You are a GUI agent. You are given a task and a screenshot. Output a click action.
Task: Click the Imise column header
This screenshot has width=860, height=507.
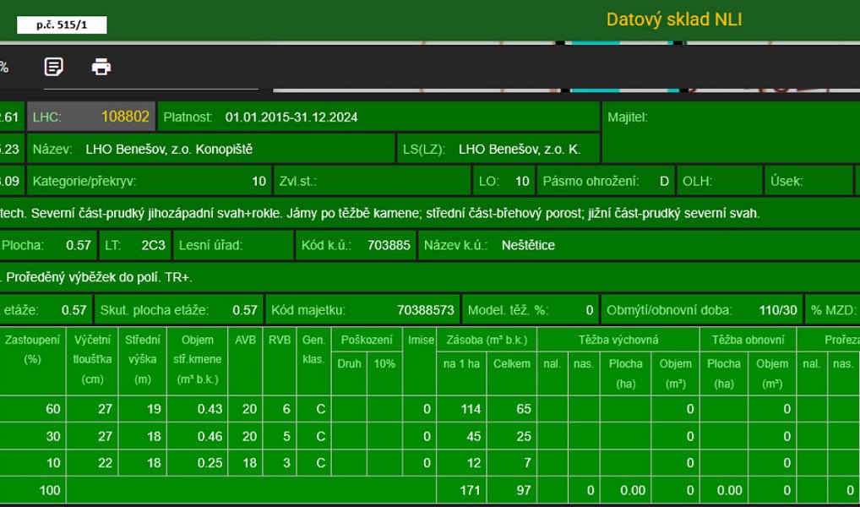point(421,361)
